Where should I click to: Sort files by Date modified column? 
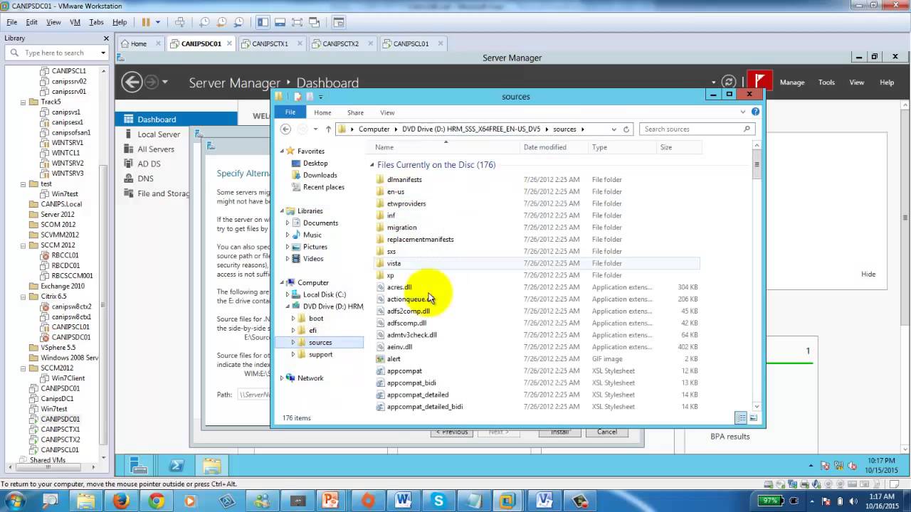545,147
